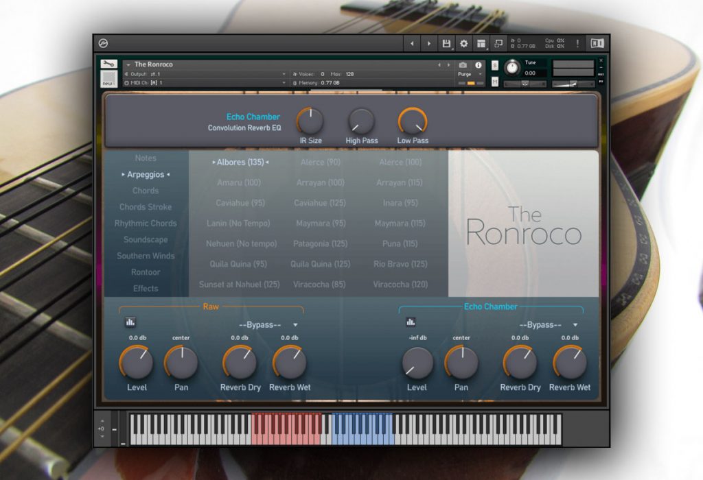Select the Southern Winds category

[146, 256]
